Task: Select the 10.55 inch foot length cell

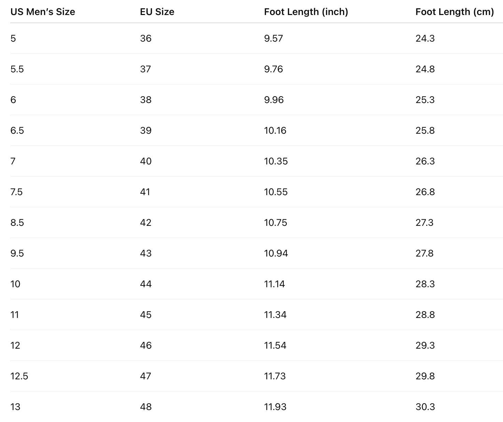Action: pyautogui.click(x=276, y=192)
